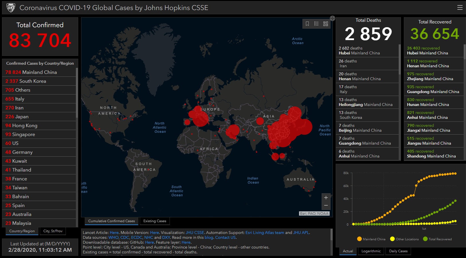466x258 pixels.
Task: Select the Country/Region tab
Action: point(22,231)
